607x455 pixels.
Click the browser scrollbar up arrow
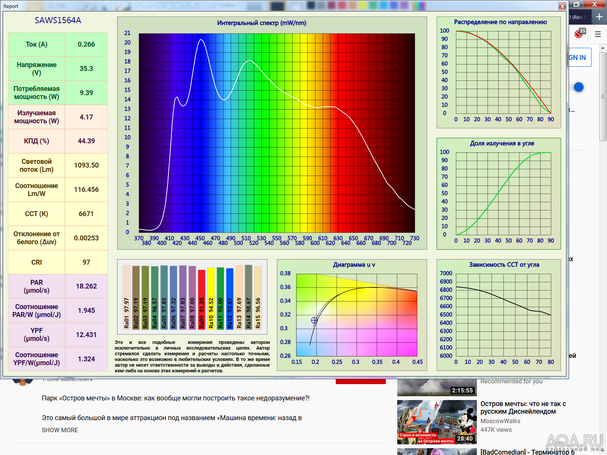coord(603,48)
